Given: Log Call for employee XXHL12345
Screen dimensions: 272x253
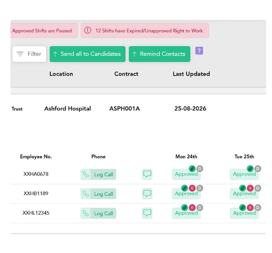Looking at the screenshot, I should [103, 213].
